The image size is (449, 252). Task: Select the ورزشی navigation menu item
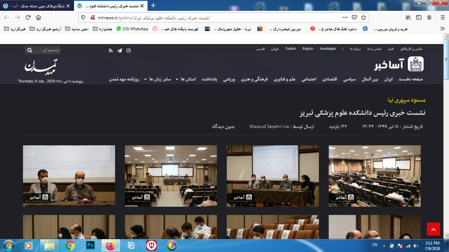pyautogui.click(x=230, y=79)
